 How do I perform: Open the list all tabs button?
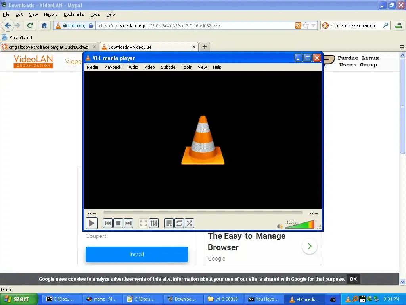402,47
